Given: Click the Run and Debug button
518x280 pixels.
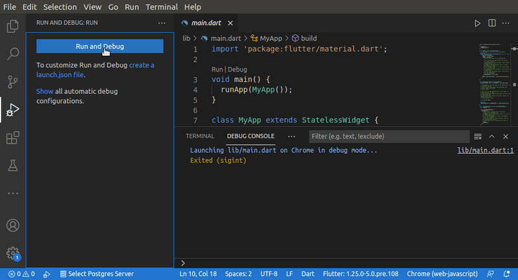Looking at the screenshot, I should point(100,47).
